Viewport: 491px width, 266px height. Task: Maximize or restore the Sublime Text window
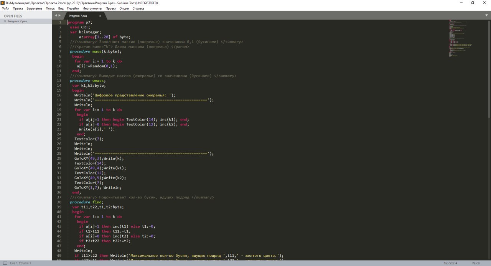pos(473,3)
